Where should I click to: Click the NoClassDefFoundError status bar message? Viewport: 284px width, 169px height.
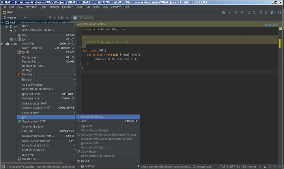[x=41, y=167]
